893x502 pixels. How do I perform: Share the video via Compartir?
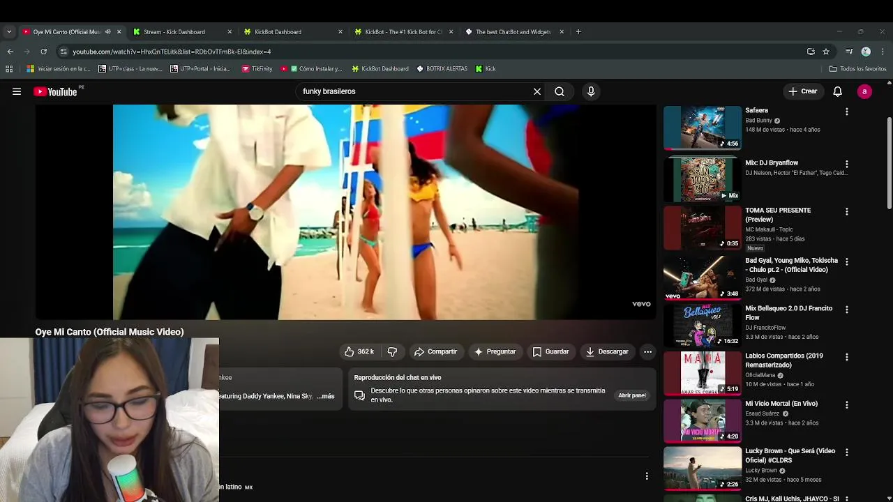point(435,351)
